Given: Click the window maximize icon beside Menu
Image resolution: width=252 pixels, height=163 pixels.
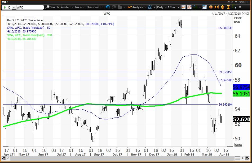Looking at the screenshot, I should (x=236, y=2).
